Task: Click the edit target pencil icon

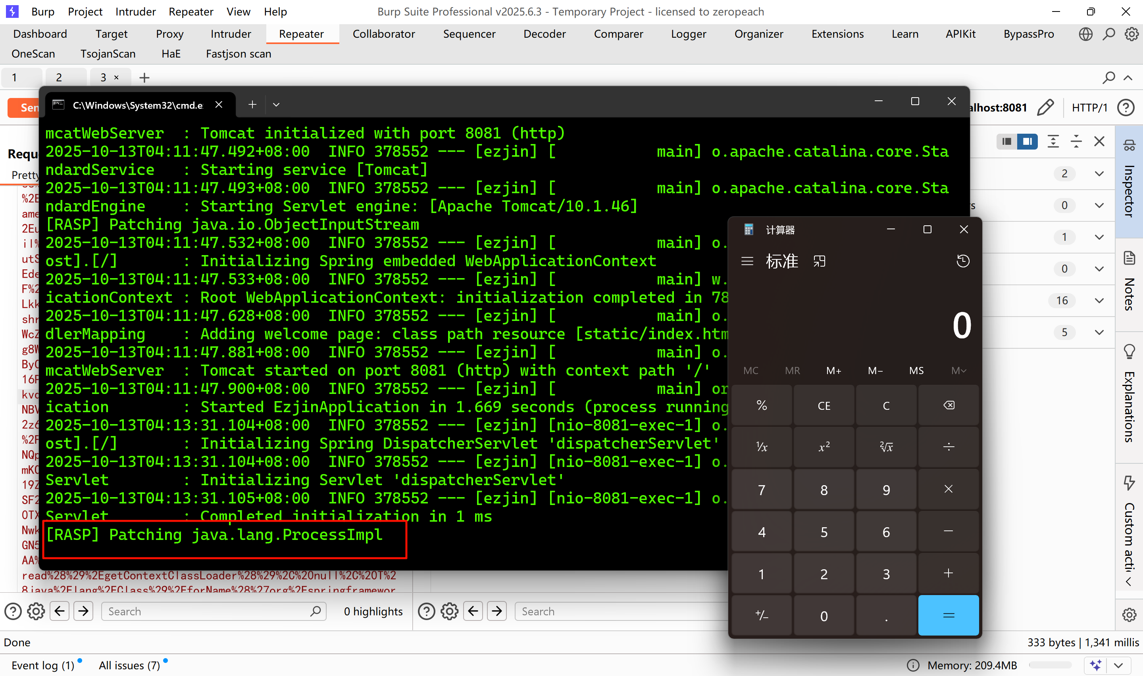Action: [x=1045, y=108]
